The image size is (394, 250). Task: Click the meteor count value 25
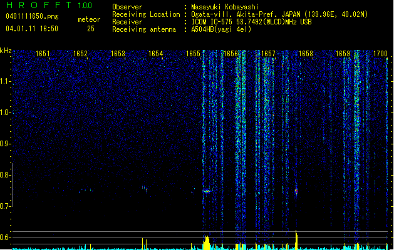point(91,29)
